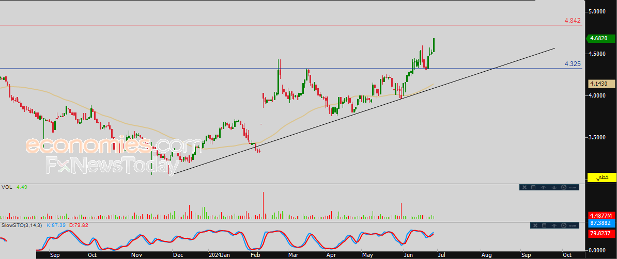The image size is (617, 259).
Task: Open VOL panel settings gear
Action: pos(563,187)
